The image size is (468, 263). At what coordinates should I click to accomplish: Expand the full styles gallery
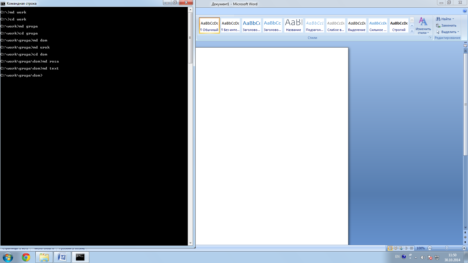(412, 31)
